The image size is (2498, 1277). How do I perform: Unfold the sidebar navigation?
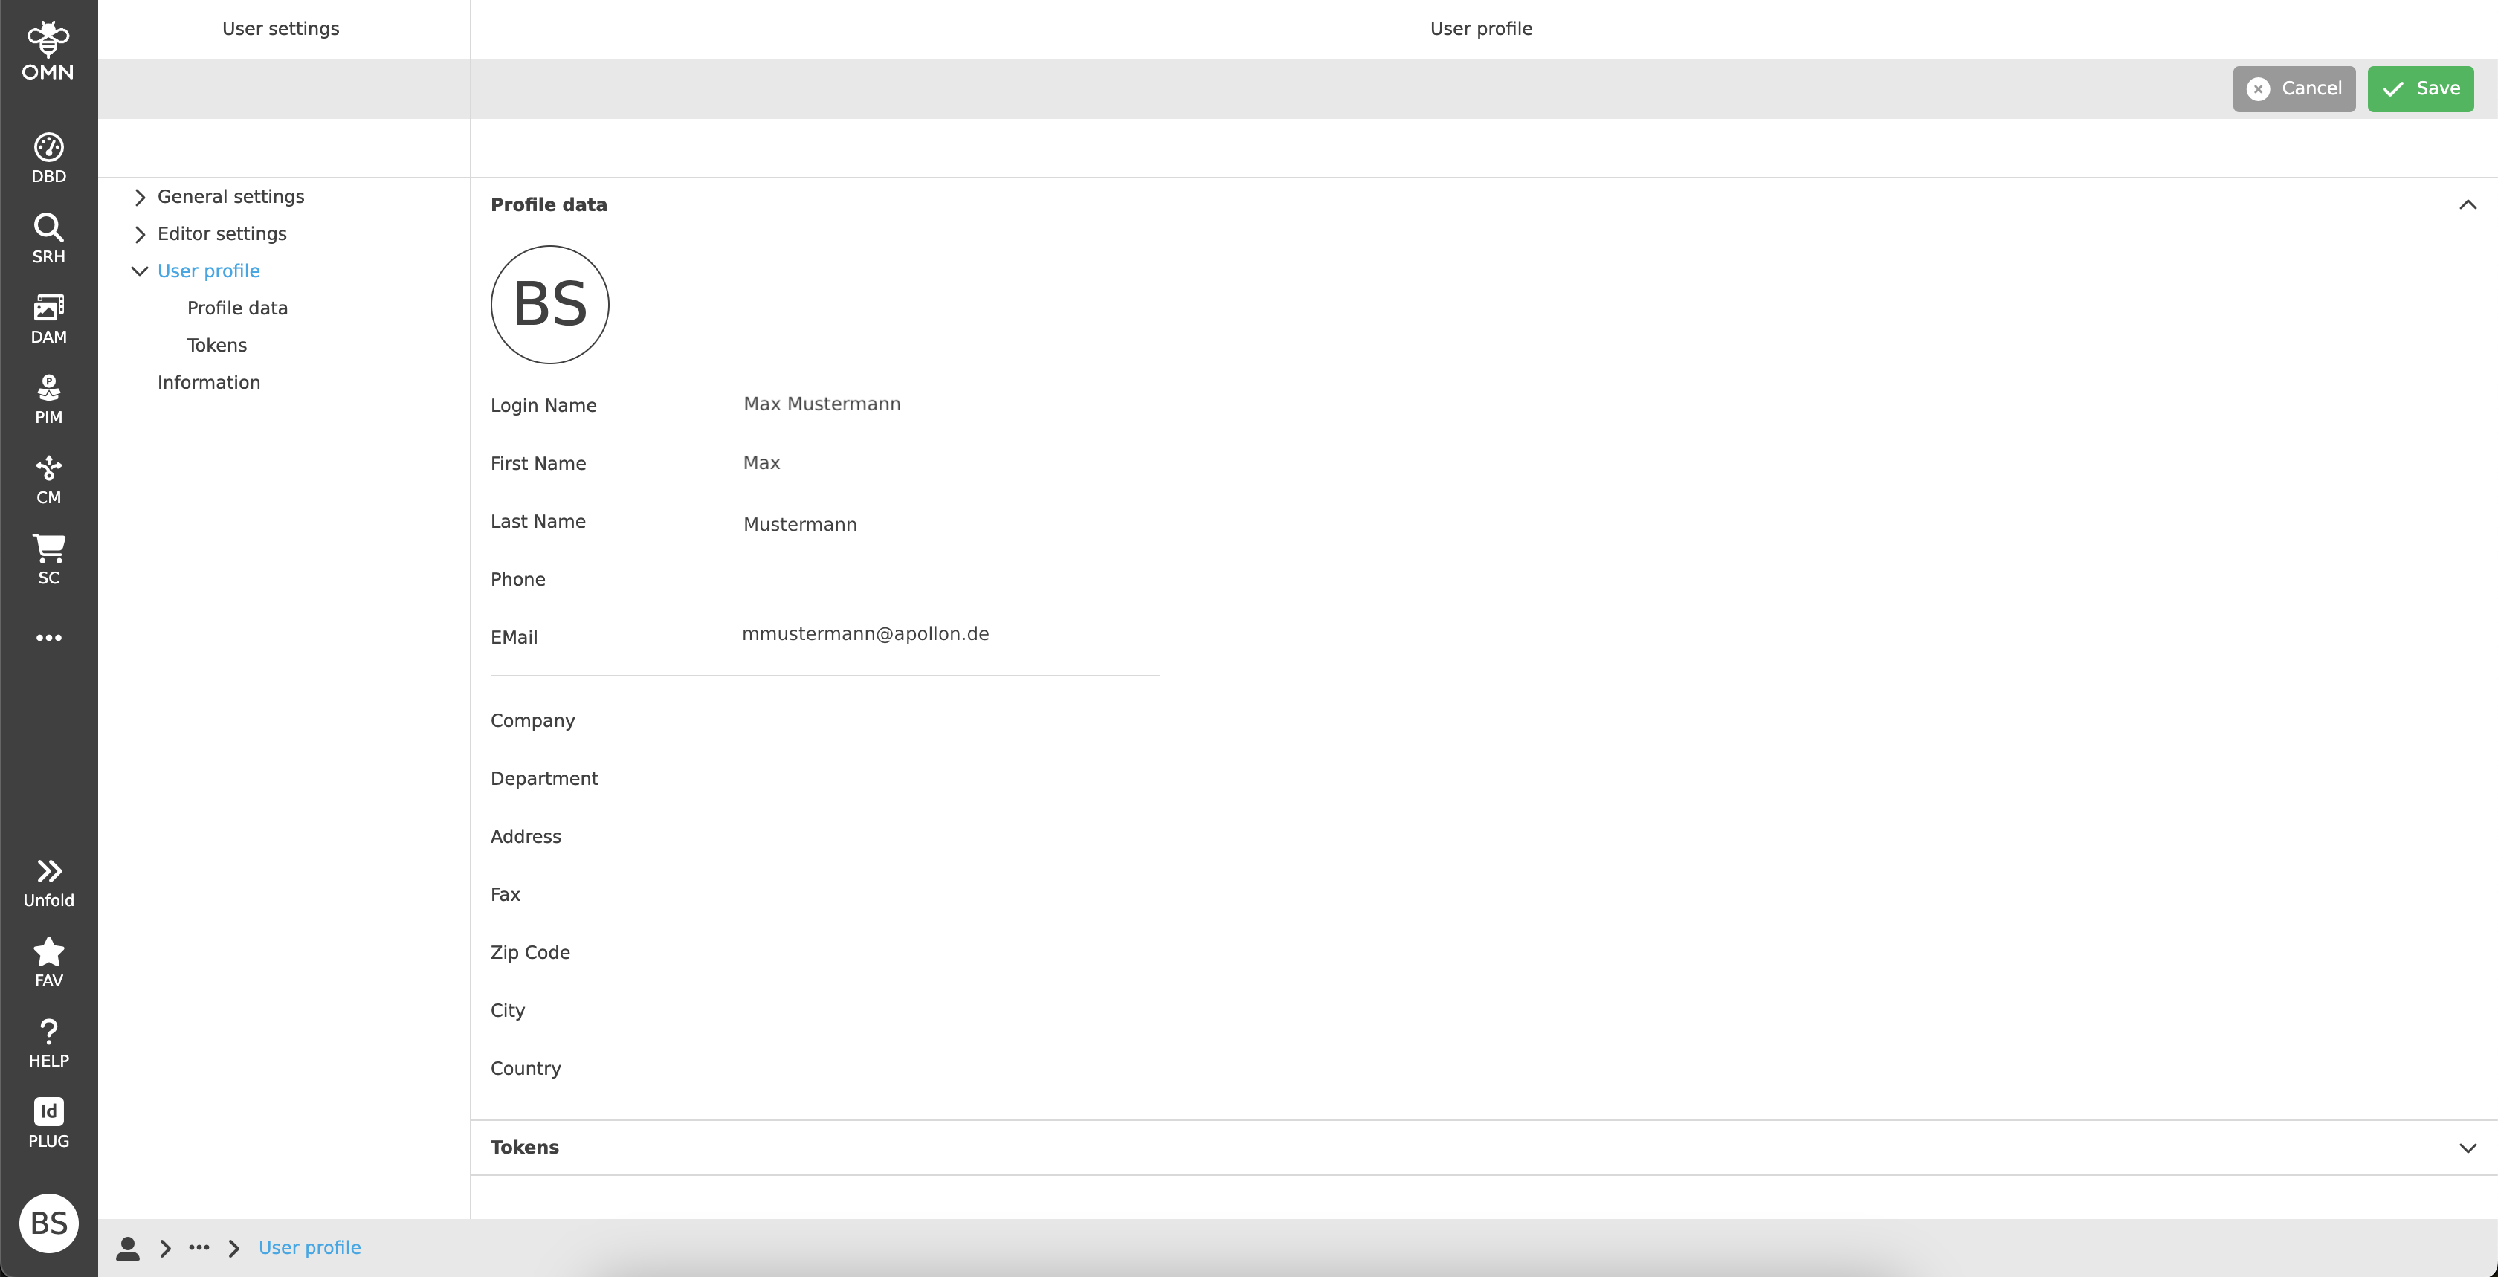tap(48, 879)
